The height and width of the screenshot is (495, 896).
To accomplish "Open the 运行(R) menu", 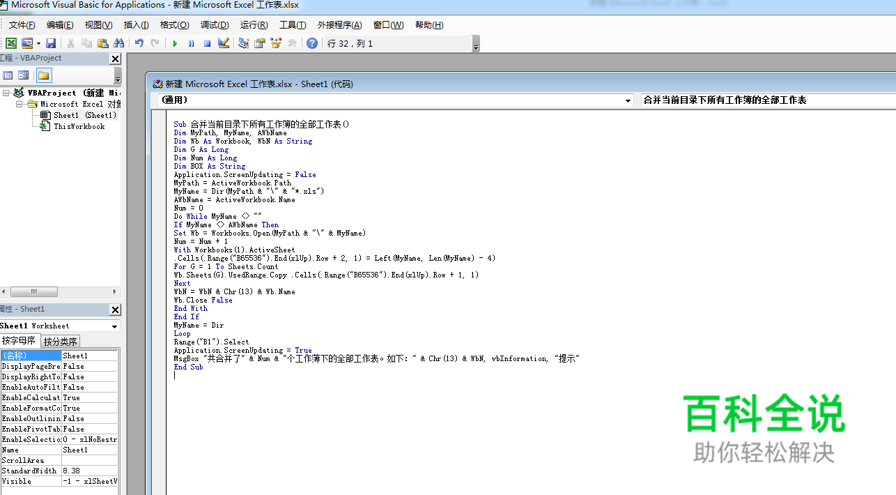I will coord(254,25).
